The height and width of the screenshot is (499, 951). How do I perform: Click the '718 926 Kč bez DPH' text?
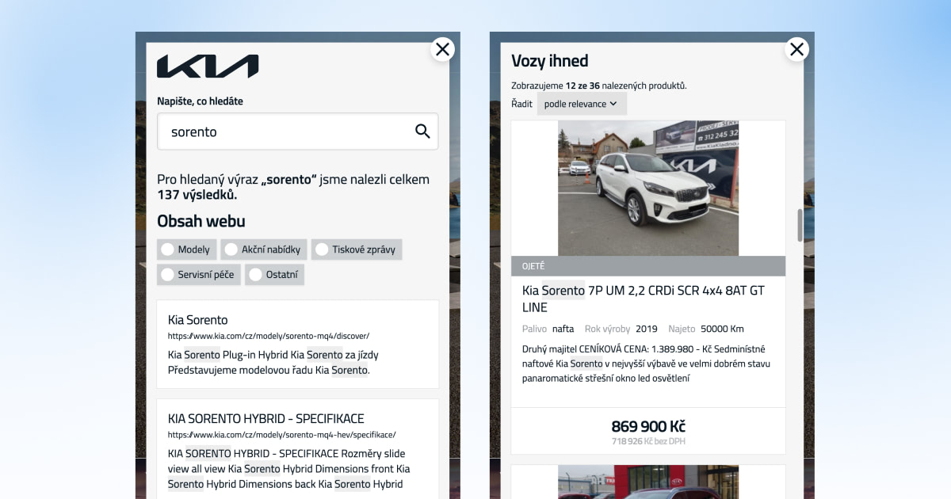[x=648, y=441]
